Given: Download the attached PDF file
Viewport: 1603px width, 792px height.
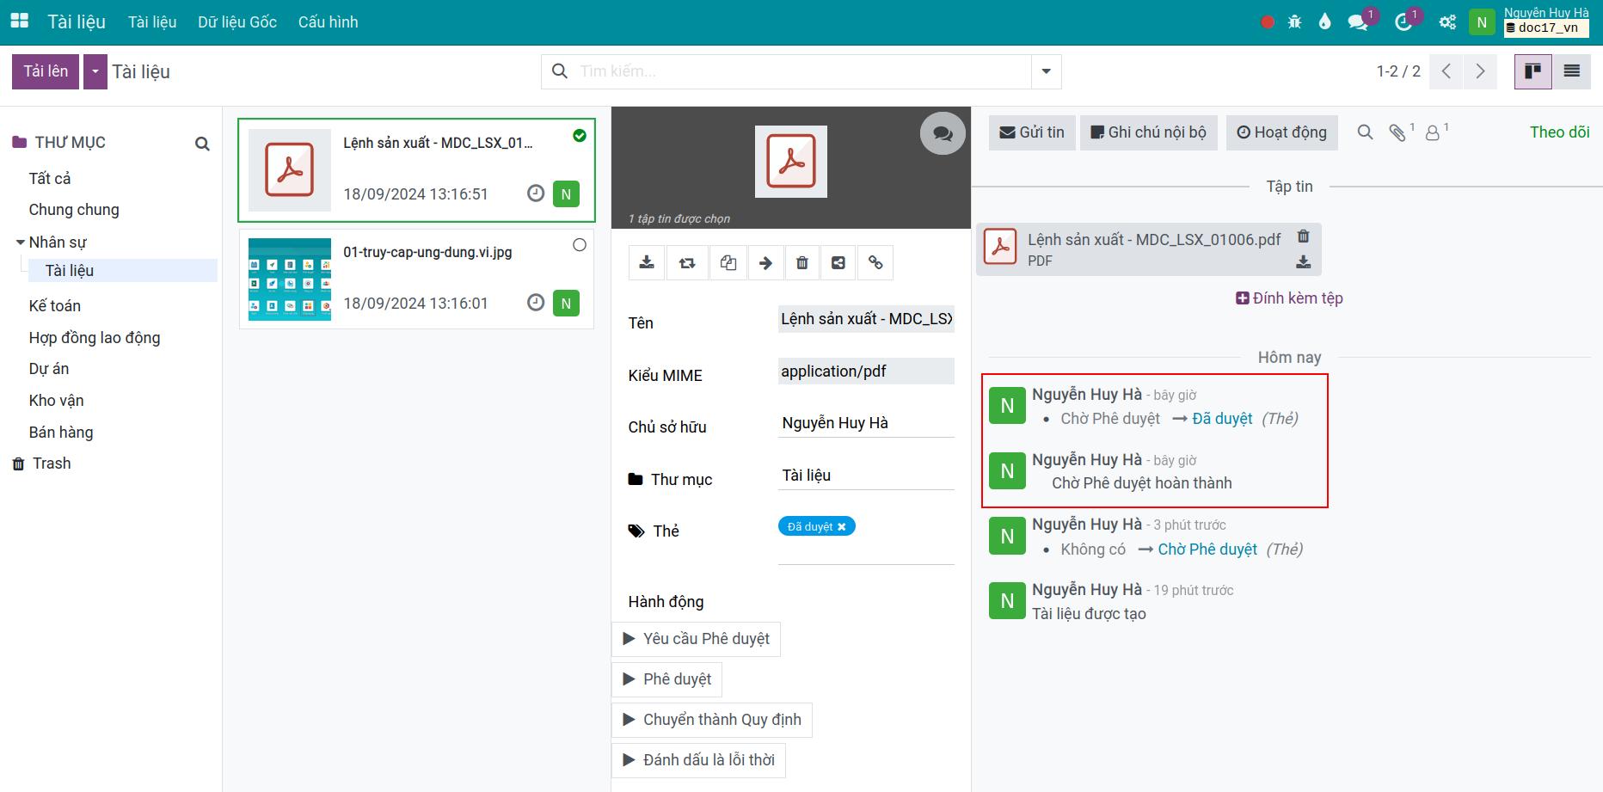Looking at the screenshot, I should [1304, 262].
